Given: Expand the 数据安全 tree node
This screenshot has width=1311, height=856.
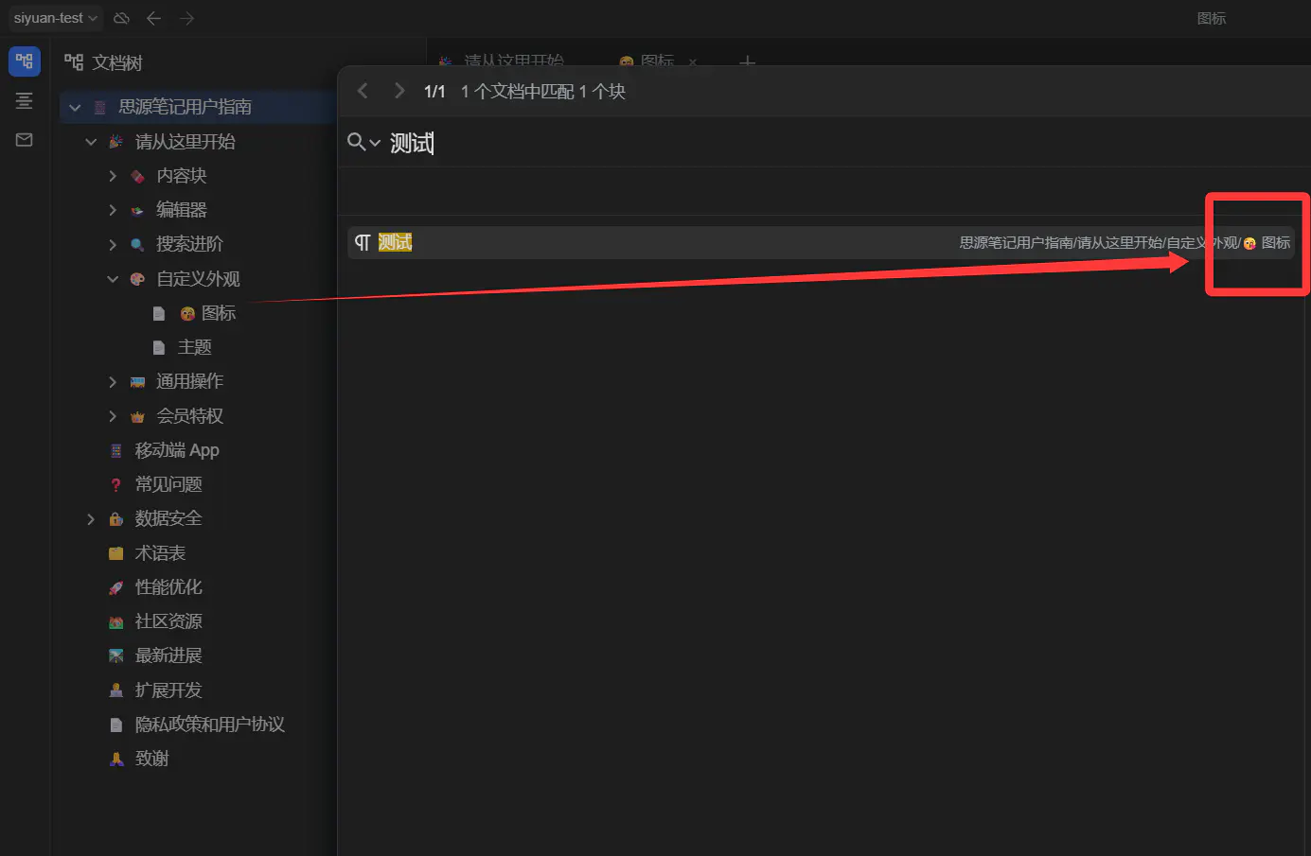Looking at the screenshot, I should [91, 519].
